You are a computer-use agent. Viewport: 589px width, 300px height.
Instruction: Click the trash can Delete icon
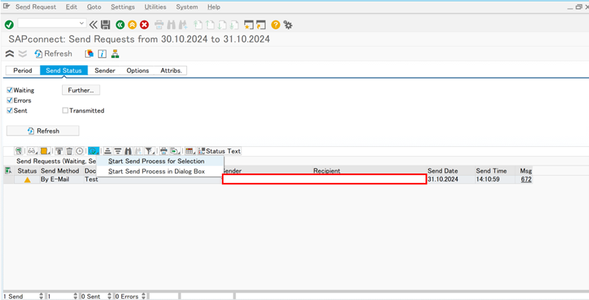70,151
